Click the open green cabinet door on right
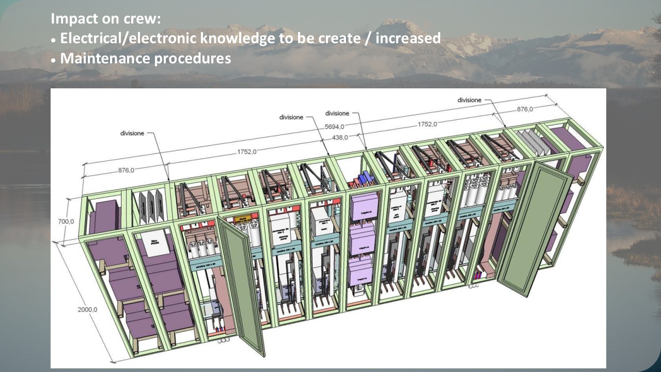 (x=534, y=227)
